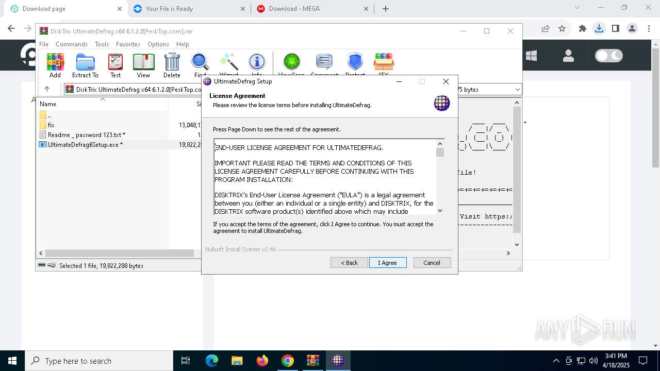Screen dimensions: 660x371
Task: Sort by Name column header
Action: [x=102, y=104]
